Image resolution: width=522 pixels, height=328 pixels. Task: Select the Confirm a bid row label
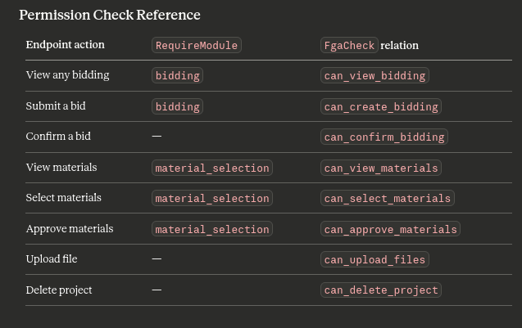(58, 137)
